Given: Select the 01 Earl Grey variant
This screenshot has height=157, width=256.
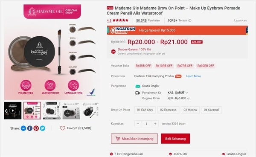Looking at the screenshot, I should (x=145, y=110).
